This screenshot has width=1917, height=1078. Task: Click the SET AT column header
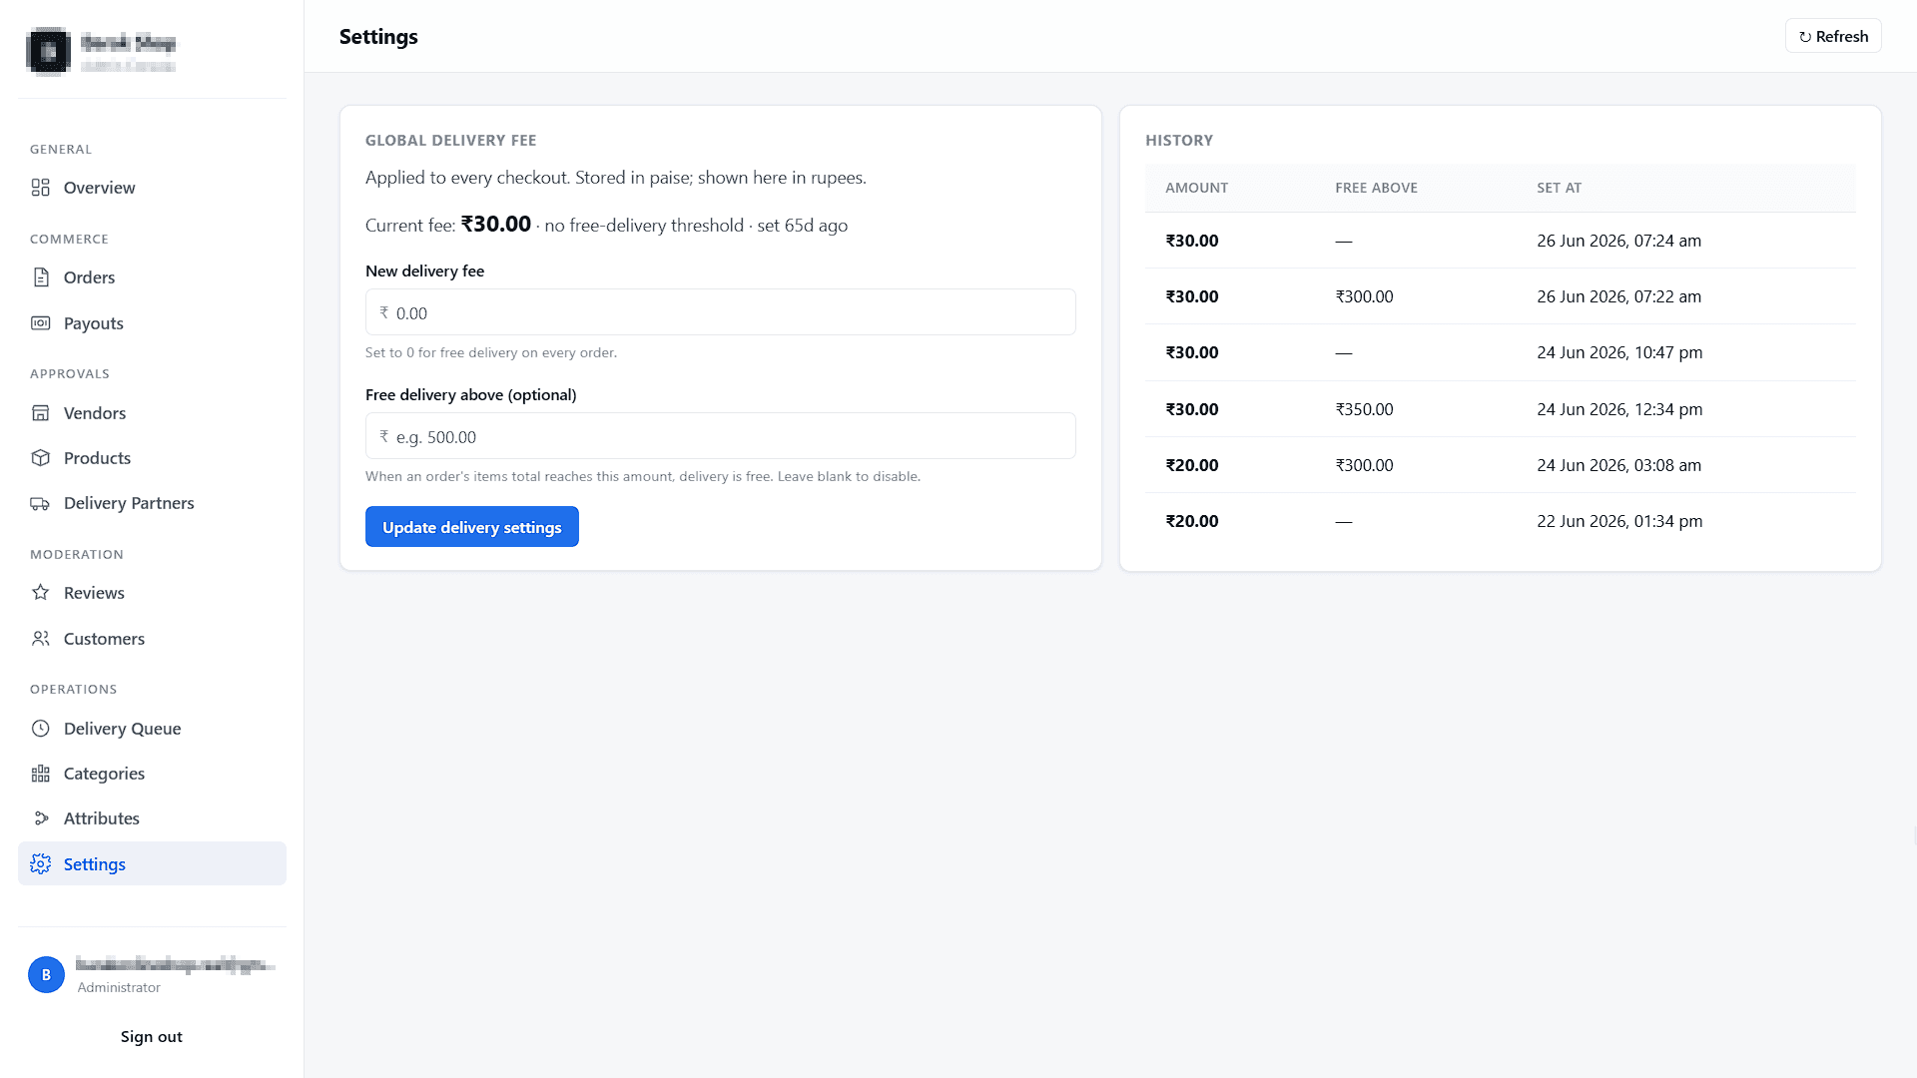point(1559,188)
